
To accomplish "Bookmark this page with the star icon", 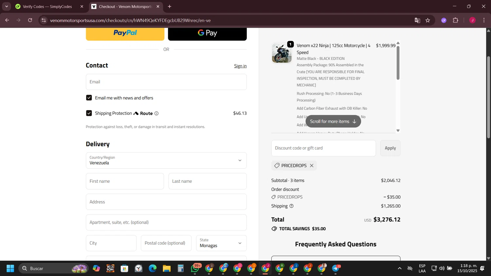I will 428,20.
